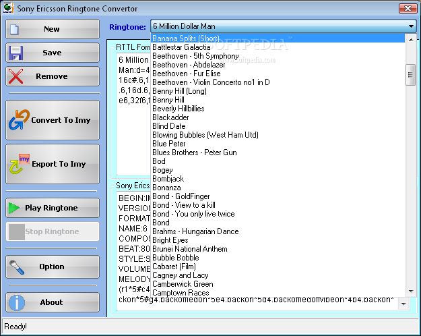Choose Beverly Hillbillies ringtone
Screen dimensions: 421x336
click(x=278, y=109)
